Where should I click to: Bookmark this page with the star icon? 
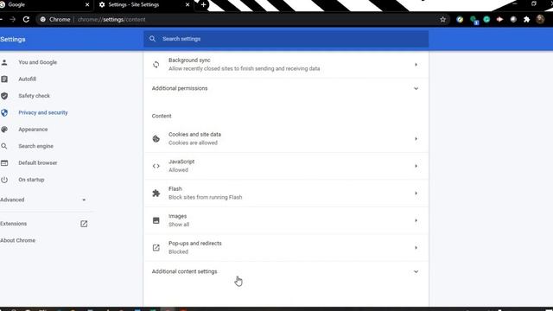(443, 19)
